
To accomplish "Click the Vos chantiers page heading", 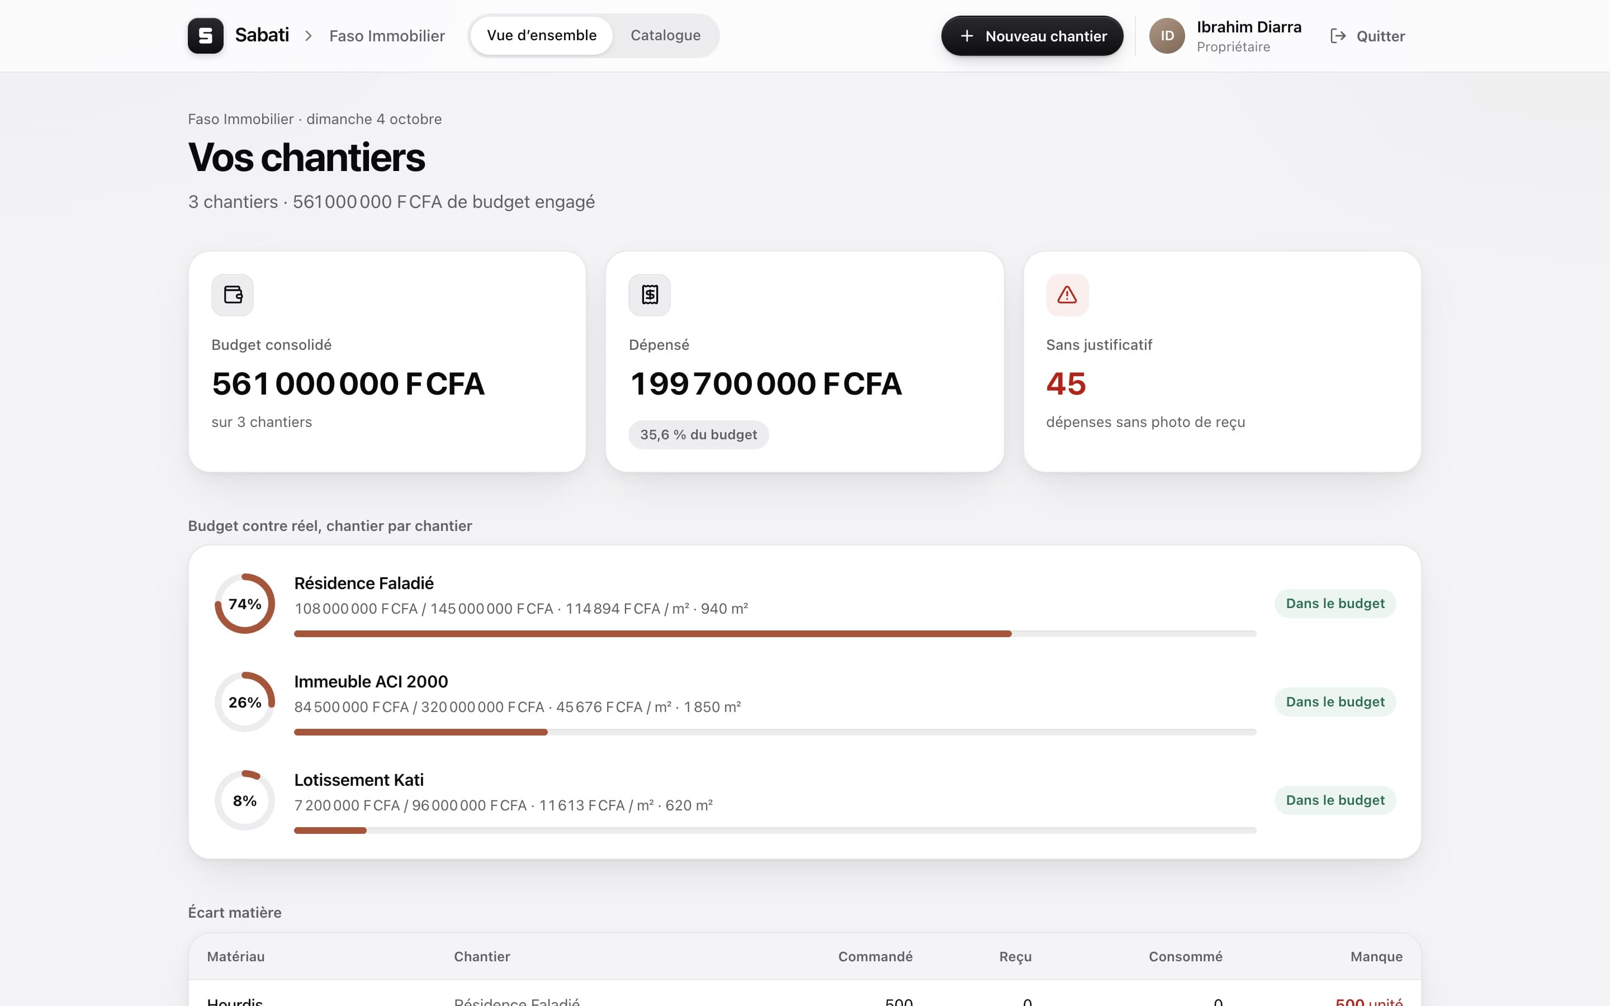I will (x=306, y=158).
